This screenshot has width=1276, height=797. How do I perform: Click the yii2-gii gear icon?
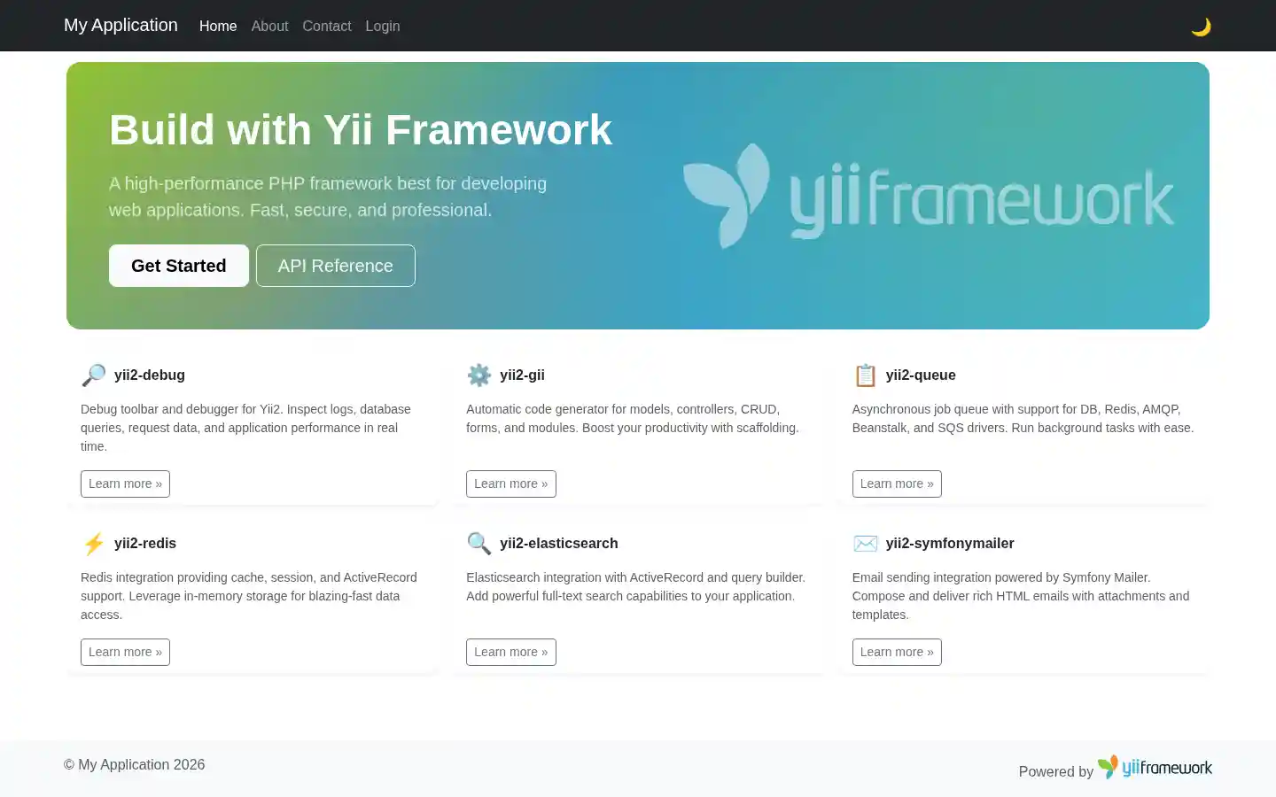click(x=479, y=375)
